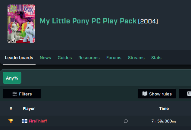This screenshot has width=191, height=130.
Task: Open the Filters panel
Action: coord(22,94)
